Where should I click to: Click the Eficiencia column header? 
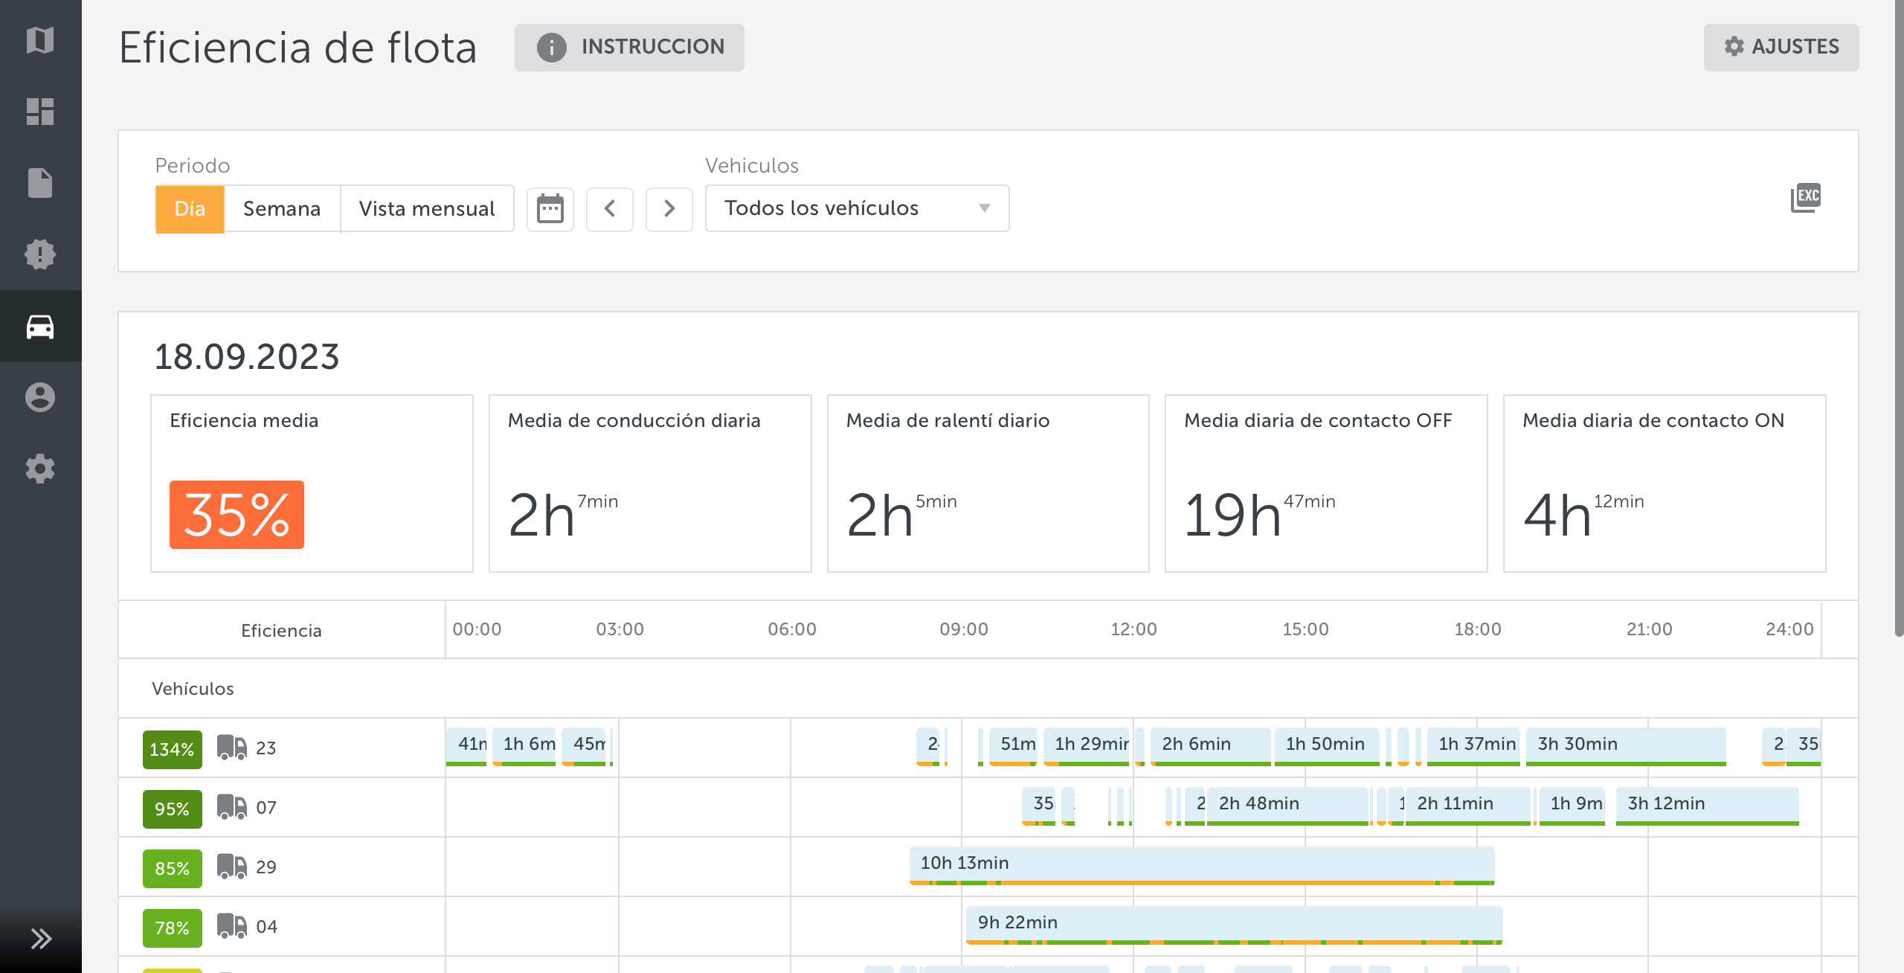pyautogui.click(x=281, y=630)
